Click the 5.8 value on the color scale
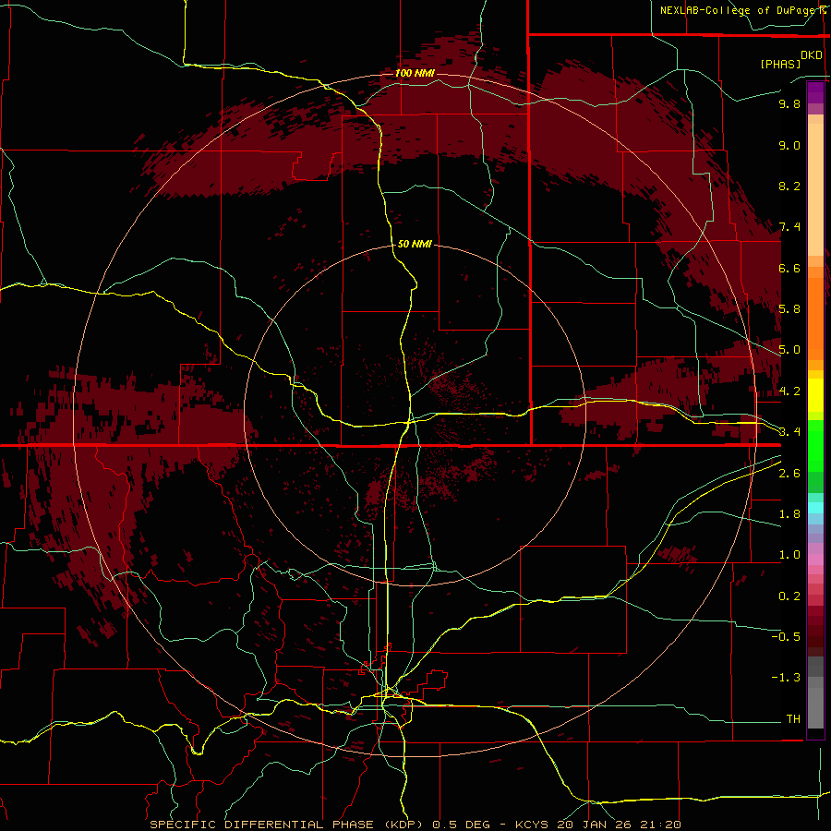Screen dimensions: 831x831 (x=789, y=309)
